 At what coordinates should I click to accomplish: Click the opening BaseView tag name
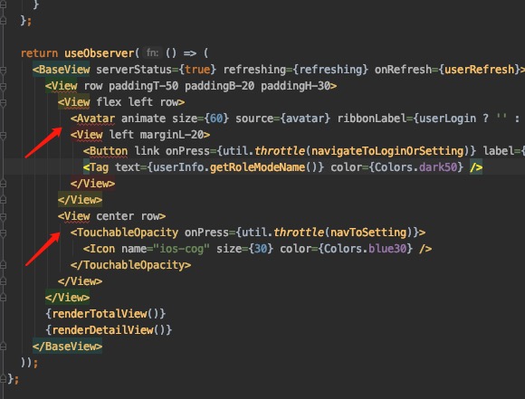click(x=64, y=70)
